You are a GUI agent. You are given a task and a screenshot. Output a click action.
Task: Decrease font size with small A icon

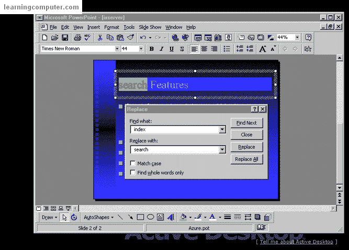(x=273, y=49)
